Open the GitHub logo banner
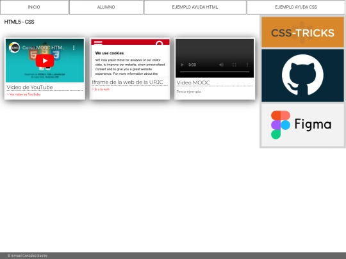346x259 pixels. tap(302, 75)
